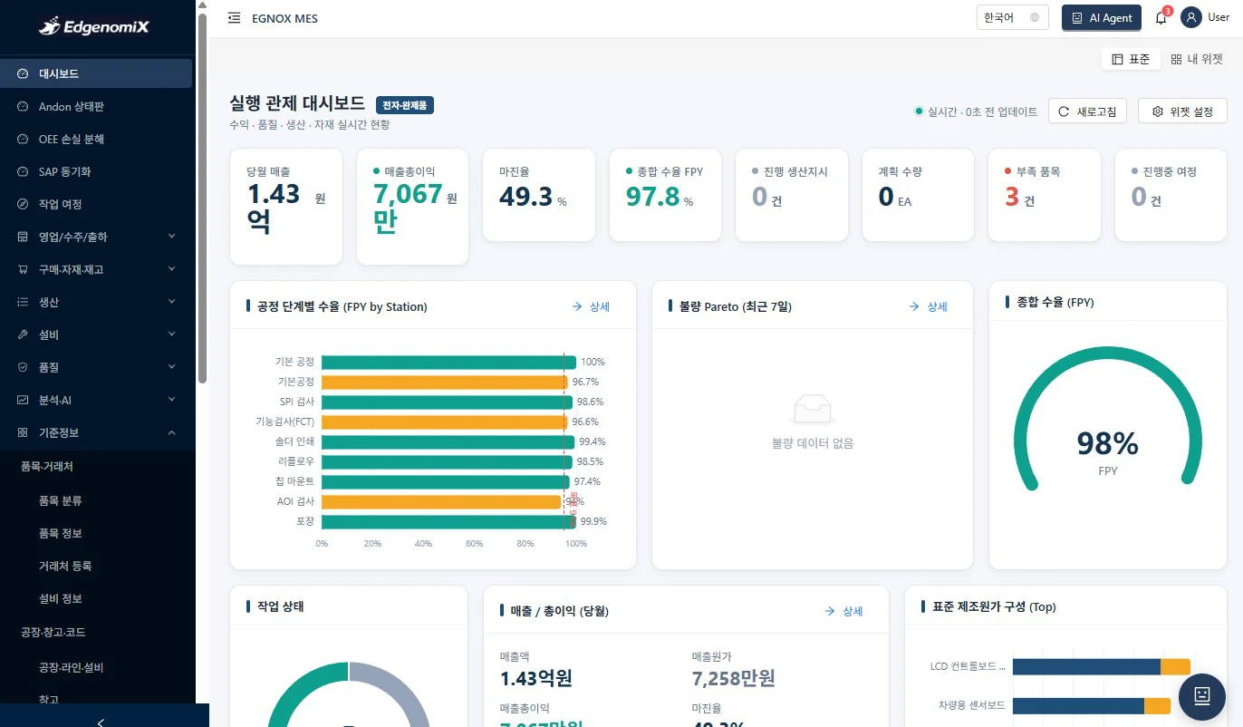The height and width of the screenshot is (727, 1243).
Task: Expand the 생산 sidebar menu
Action: coord(96,302)
